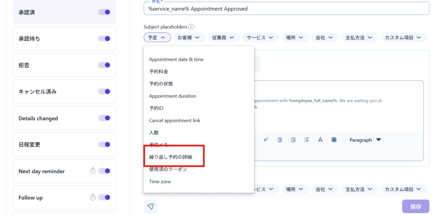Disable the 拒否 notification toggle
The width and height of the screenshot is (437, 215).
(x=104, y=65)
